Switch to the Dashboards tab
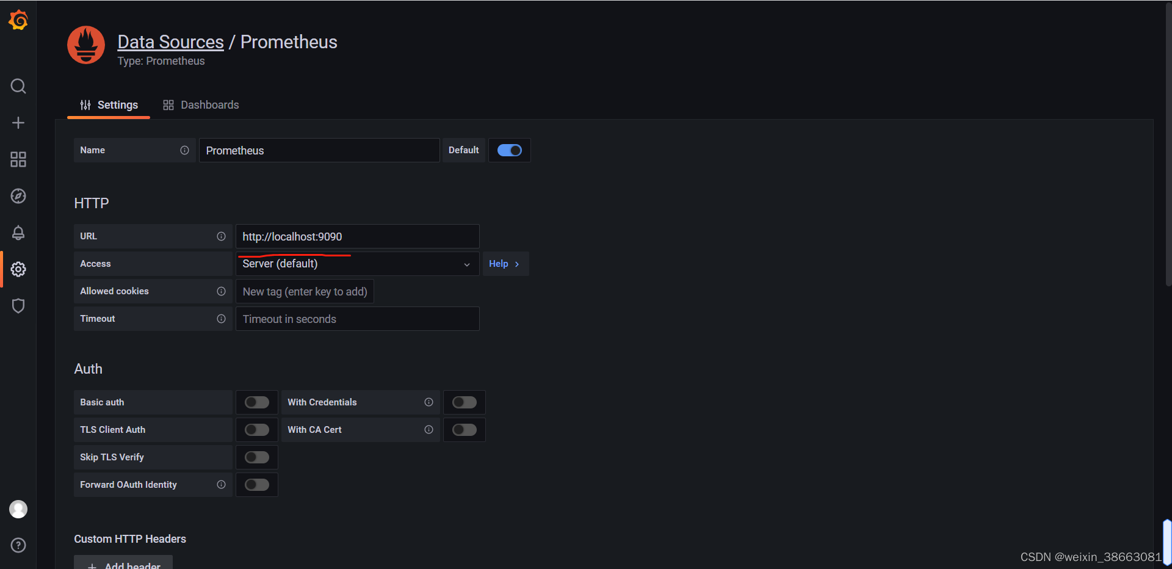 click(201, 105)
